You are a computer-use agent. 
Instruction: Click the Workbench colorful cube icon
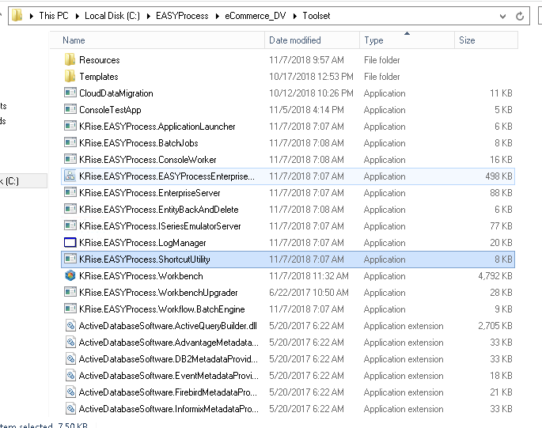coord(70,275)
